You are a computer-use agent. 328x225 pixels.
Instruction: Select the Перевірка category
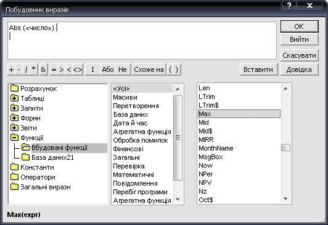(x=142, y=166)
